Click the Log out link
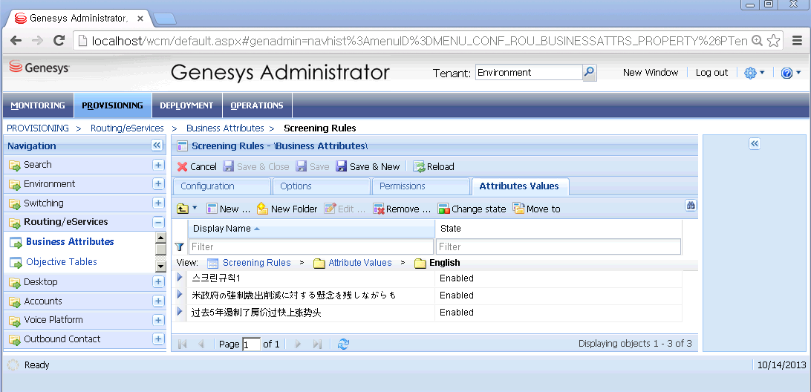The image size is (811, 392). point(711,73)
